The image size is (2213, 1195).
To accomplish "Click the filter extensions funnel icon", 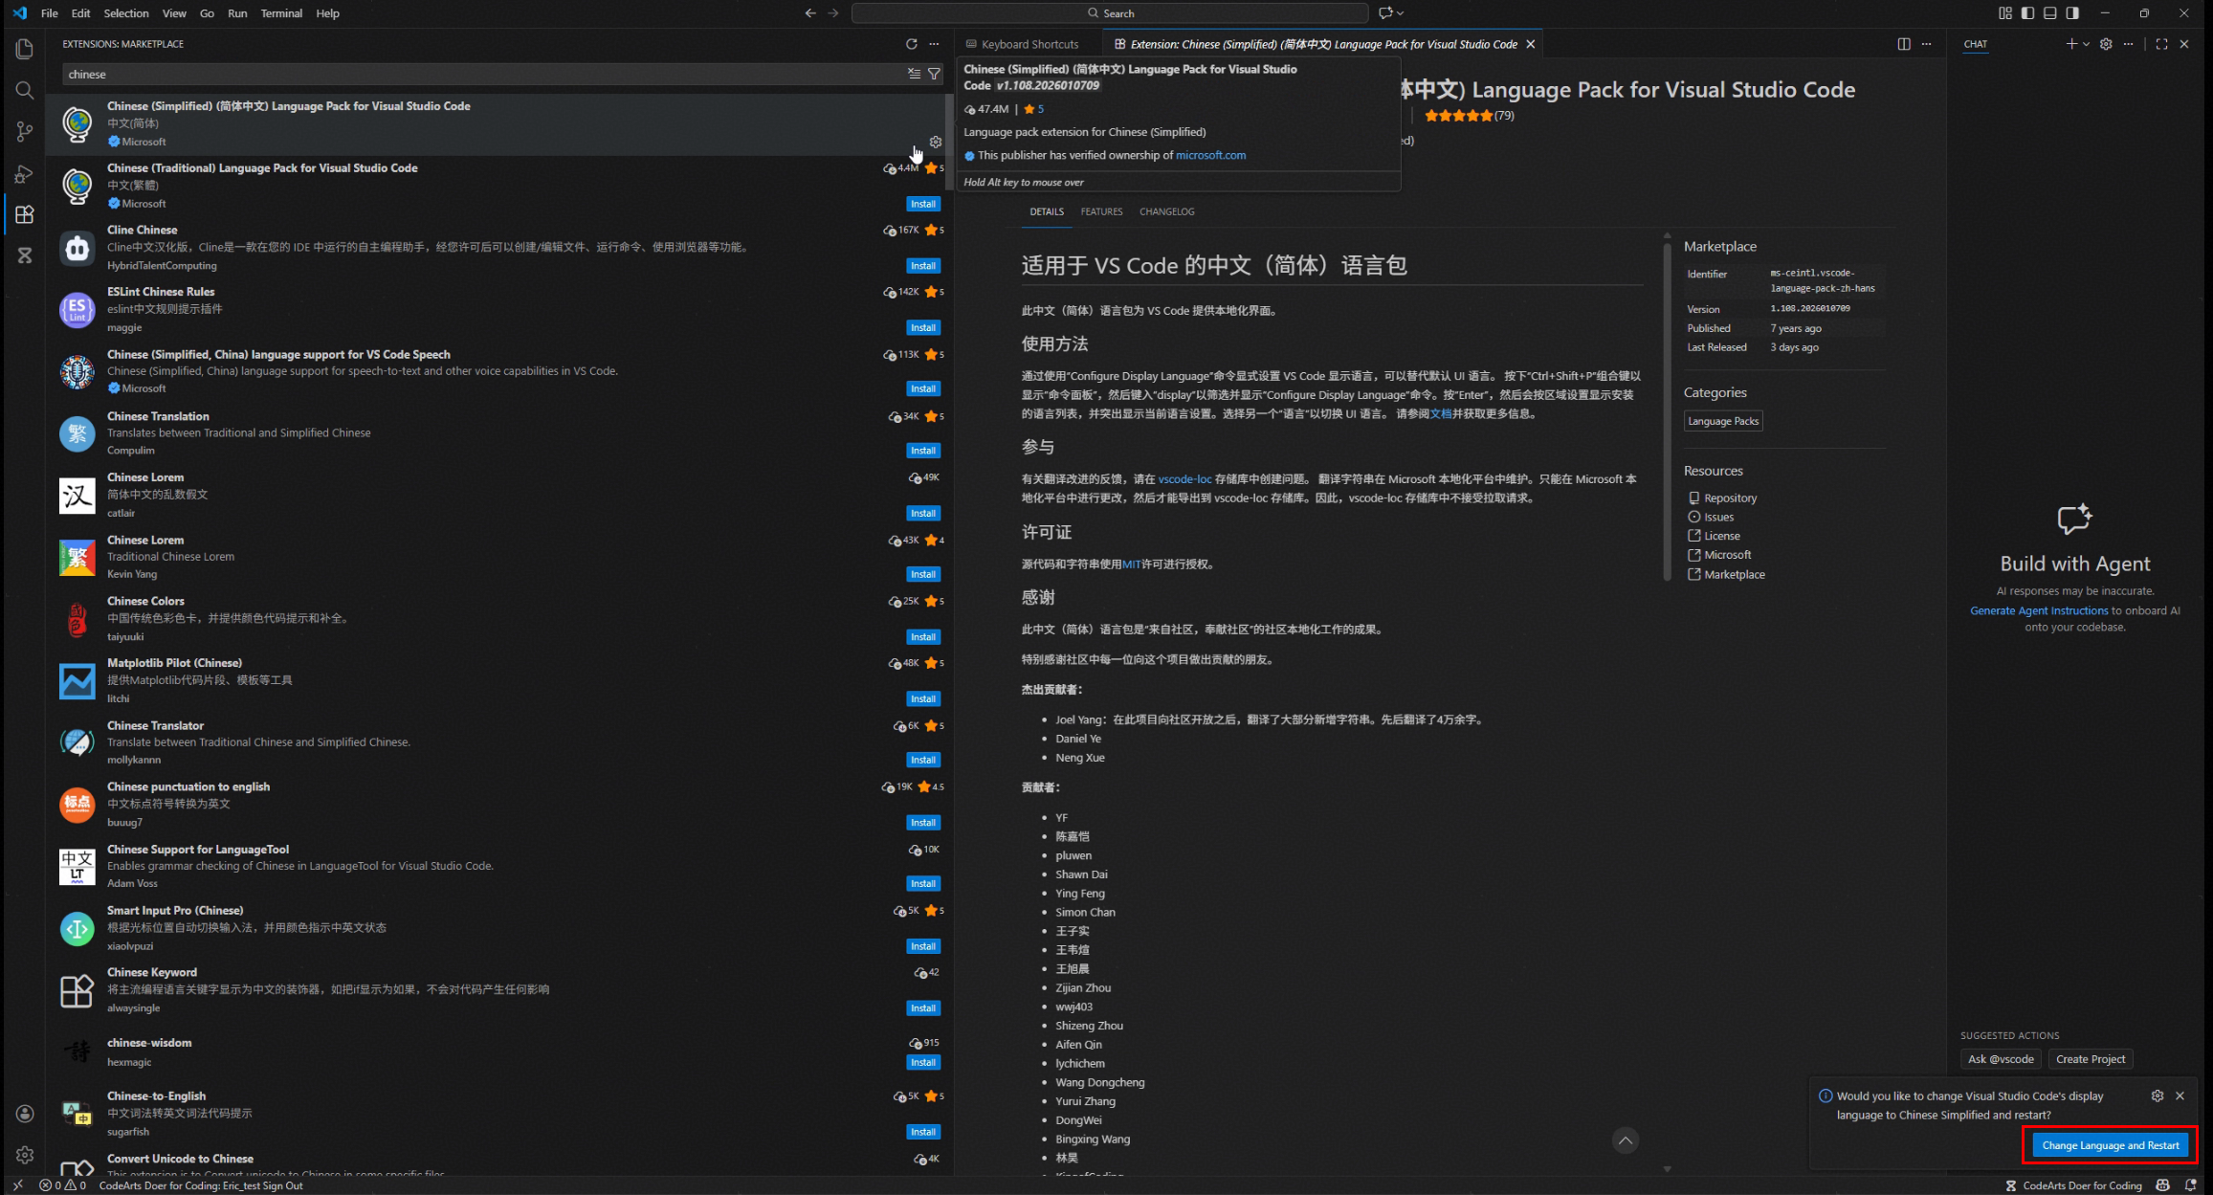I will (x=934, y=74).
